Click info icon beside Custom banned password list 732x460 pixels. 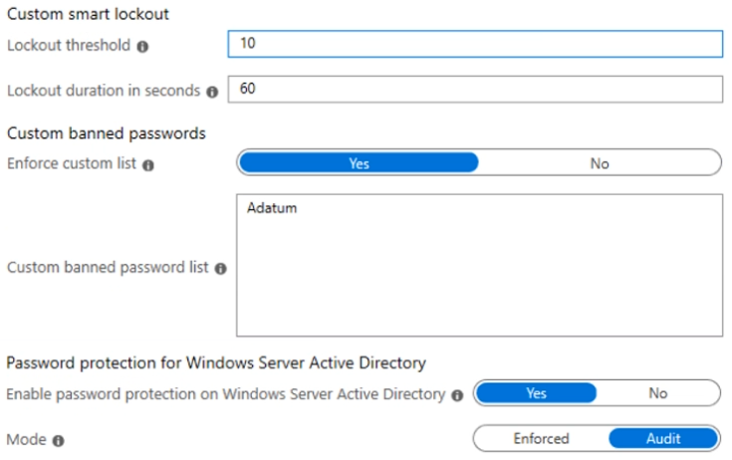[x=220, y=269]
